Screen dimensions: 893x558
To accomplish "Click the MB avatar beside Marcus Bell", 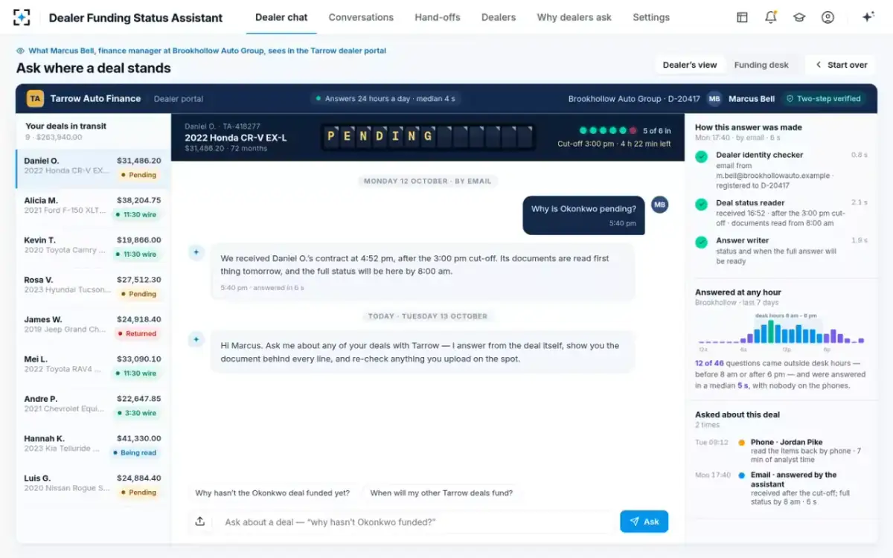I will (x=714, y=98).
